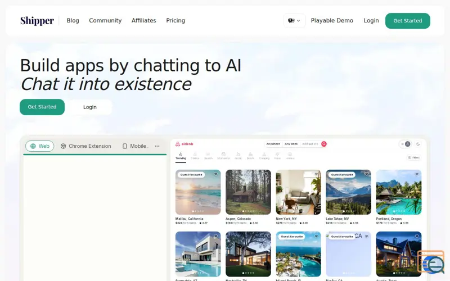Screen dimensions: 450x281
Task: Click the Any week search segment
Action: 291,144
